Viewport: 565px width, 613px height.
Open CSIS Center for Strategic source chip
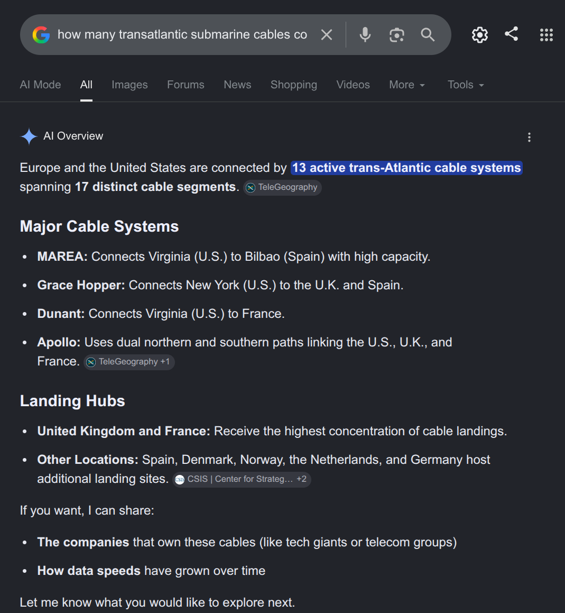pos(242,479)
